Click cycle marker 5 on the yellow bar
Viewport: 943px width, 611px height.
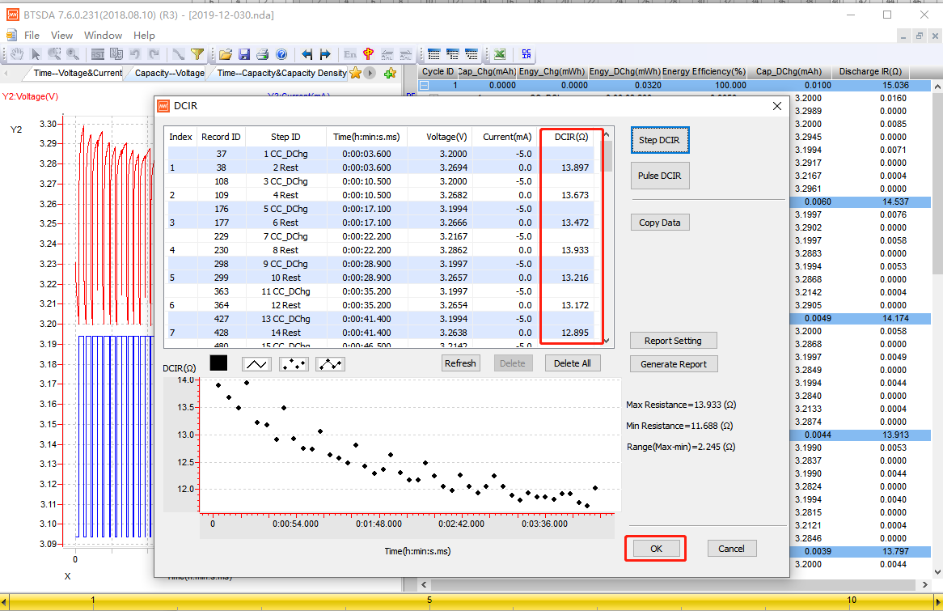coord(429,600)
